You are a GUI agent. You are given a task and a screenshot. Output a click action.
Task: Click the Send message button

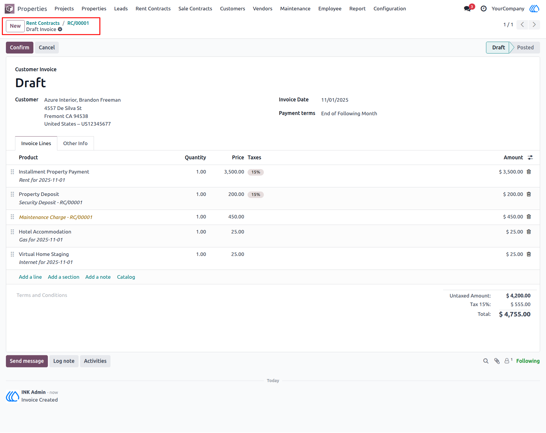27,361
